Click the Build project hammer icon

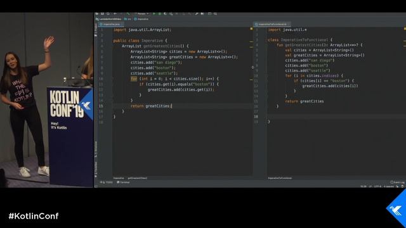point(128,14)
